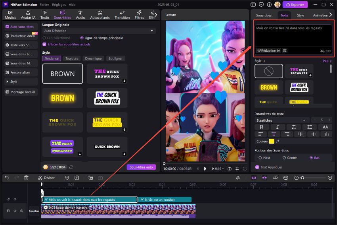Collapse the Style section arrow in right panel
The height and width of the screenshot is (225, 337).
click(264, 61)
